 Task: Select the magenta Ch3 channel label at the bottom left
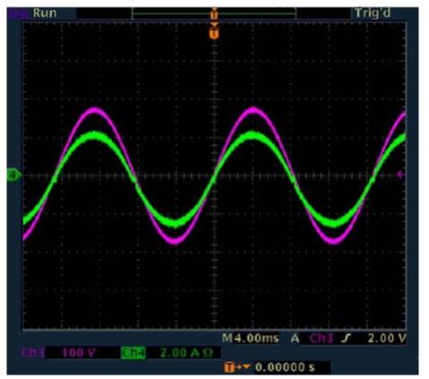point(32,353)
